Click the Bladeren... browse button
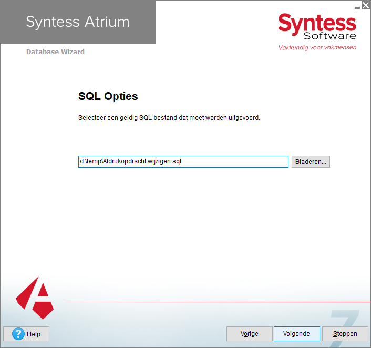The image size is (371, 348). coord(311,162)
